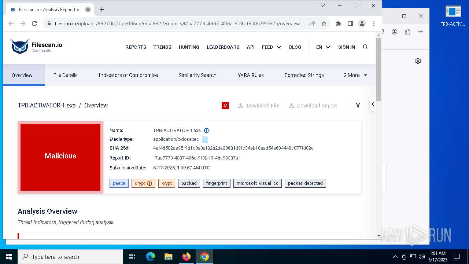Open Extracted Strings tab
The height and width of the screenshot is (264, 469).
pyautogui.click(x=304, y=75)
